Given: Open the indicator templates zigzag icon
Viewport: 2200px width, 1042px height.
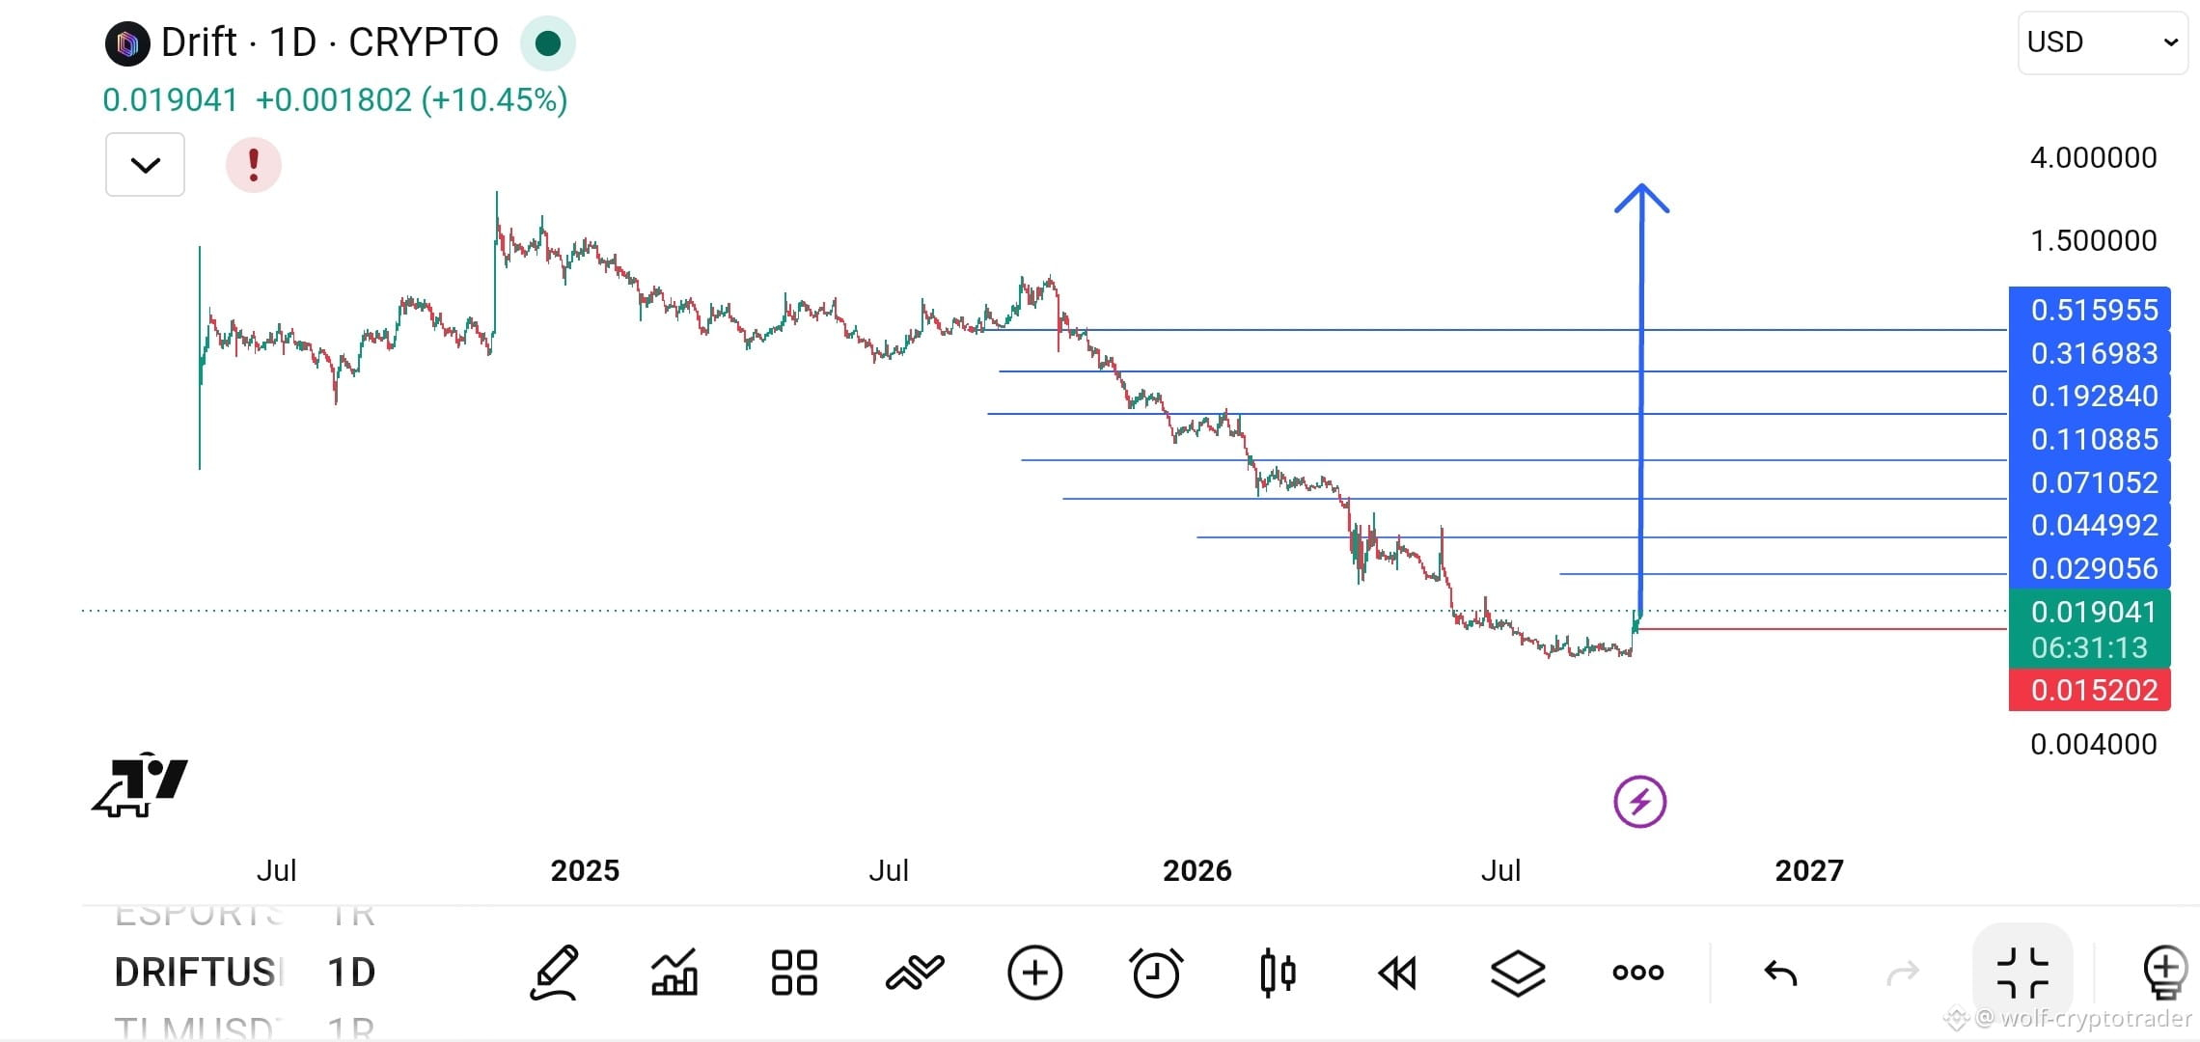Looking at the screenshot, I should (x=915, y=973).
